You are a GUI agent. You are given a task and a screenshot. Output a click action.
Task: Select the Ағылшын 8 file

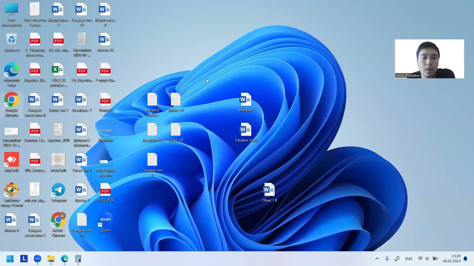tap(152, 133)
